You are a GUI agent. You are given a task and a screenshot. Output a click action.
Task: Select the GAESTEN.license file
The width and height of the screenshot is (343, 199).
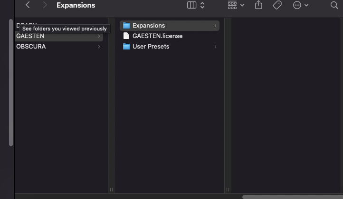(x=157, y=36)
